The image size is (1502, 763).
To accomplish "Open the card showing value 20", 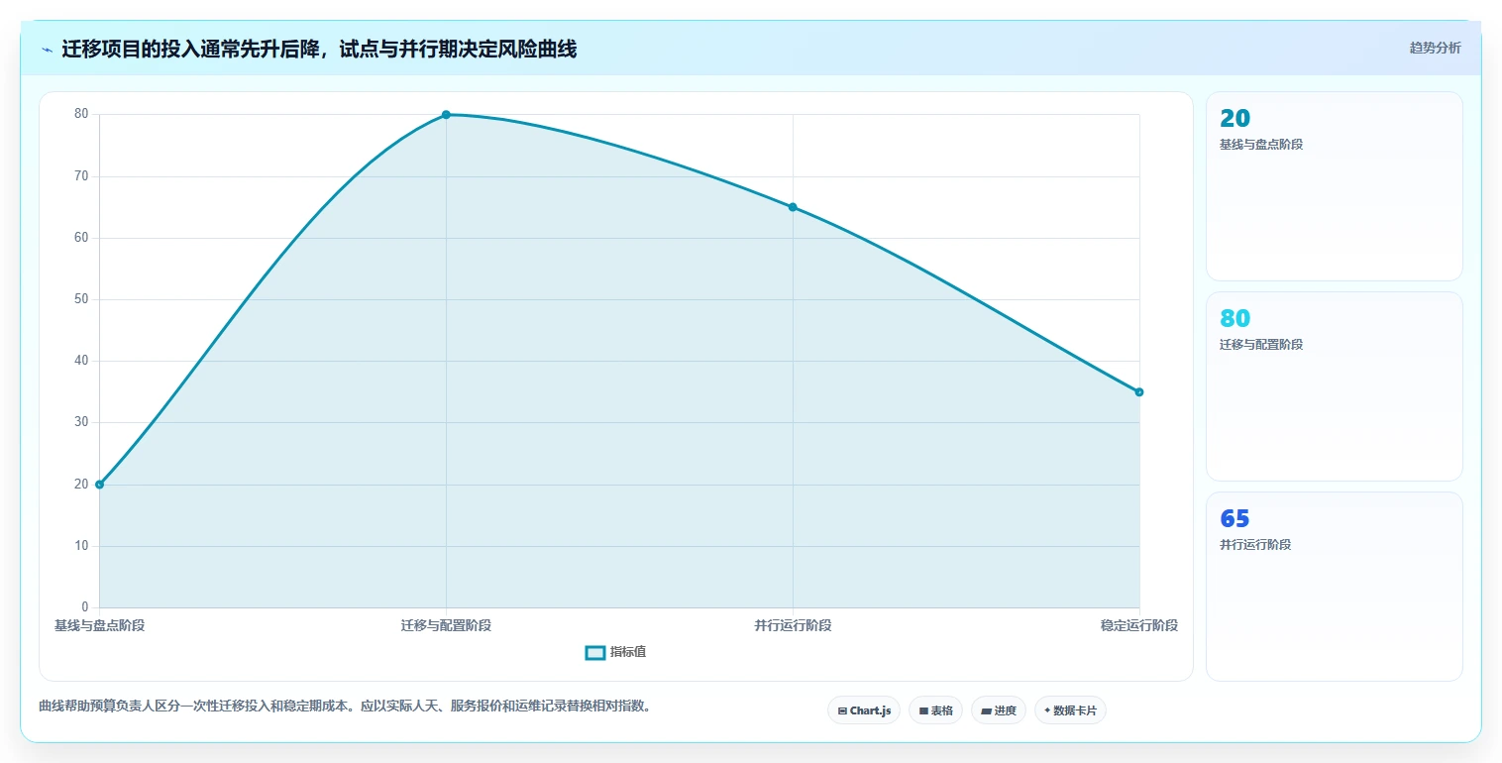I will tap(1334, 186).
